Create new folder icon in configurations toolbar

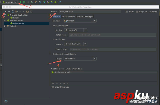27,11
